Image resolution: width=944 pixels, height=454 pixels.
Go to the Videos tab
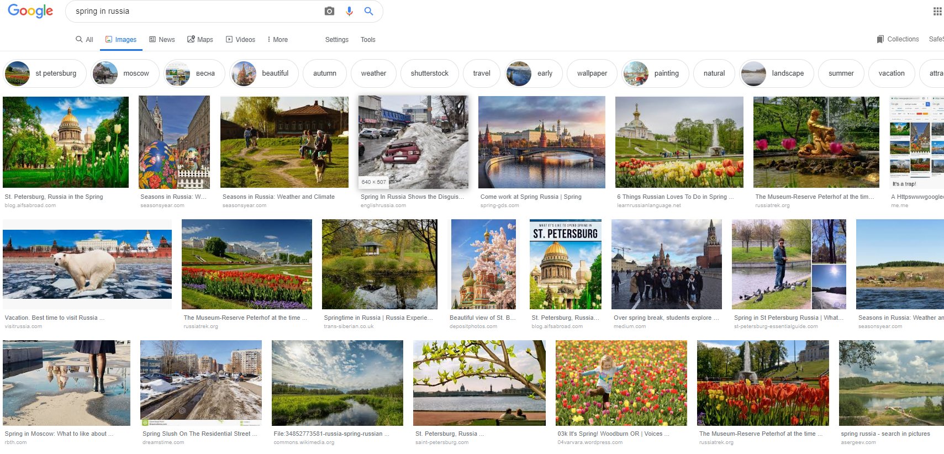coord(240,40)
